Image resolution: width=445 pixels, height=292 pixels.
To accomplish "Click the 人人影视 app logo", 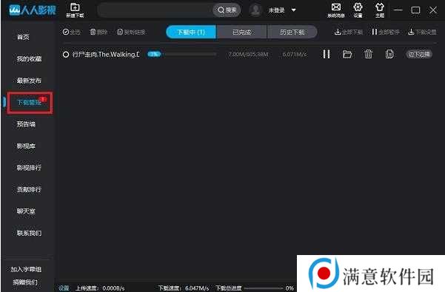I will pyautogui.click(x=33, y=10).
